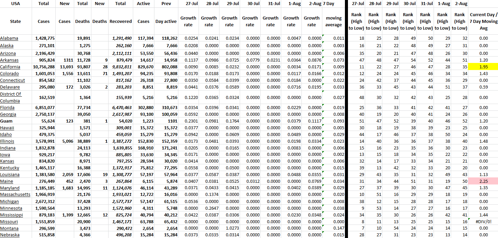Viewport: 498px width, 238px height.
Task: Select the Current Day / 7 Day Moving Avg header
Action: (483, 21)
